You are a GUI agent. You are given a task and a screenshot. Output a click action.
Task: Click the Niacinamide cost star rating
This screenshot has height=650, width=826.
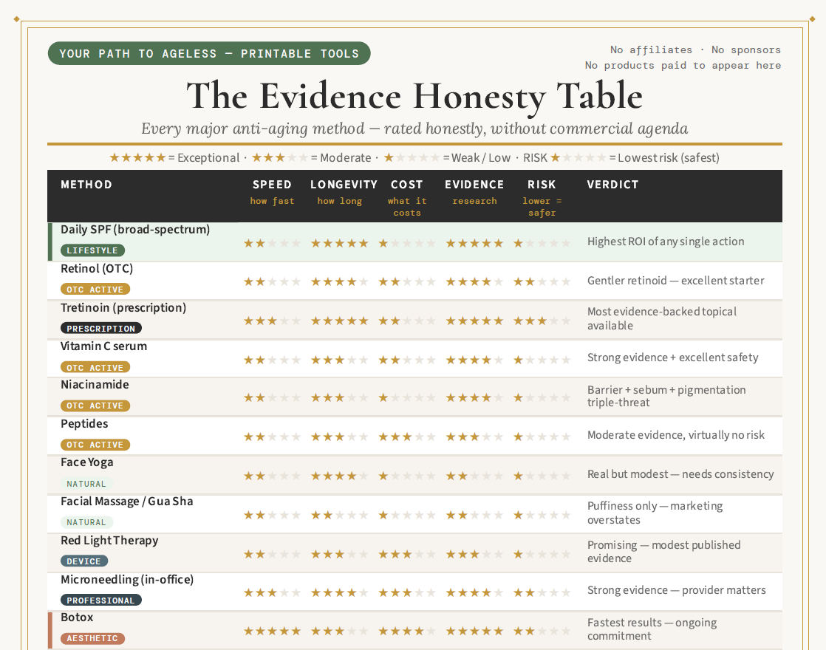pos(406,397)
